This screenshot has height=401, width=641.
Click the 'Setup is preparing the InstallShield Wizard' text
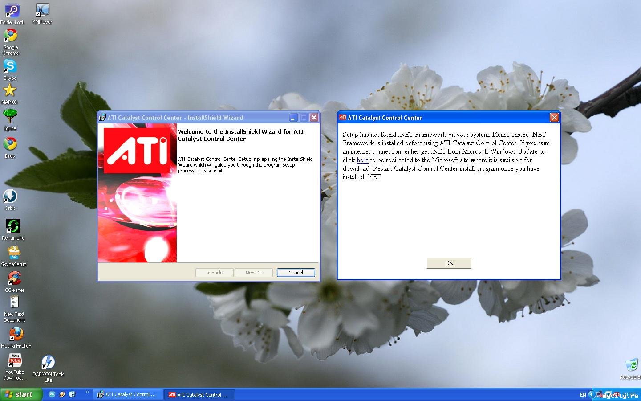tap(245, 165)
